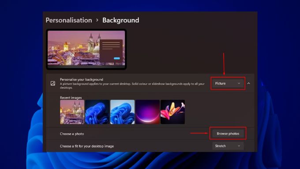Image resolution: width=300 pixels, height=169 pixels.
Task: Select the light blue bloom recent image
Action: tap(123, 112)
